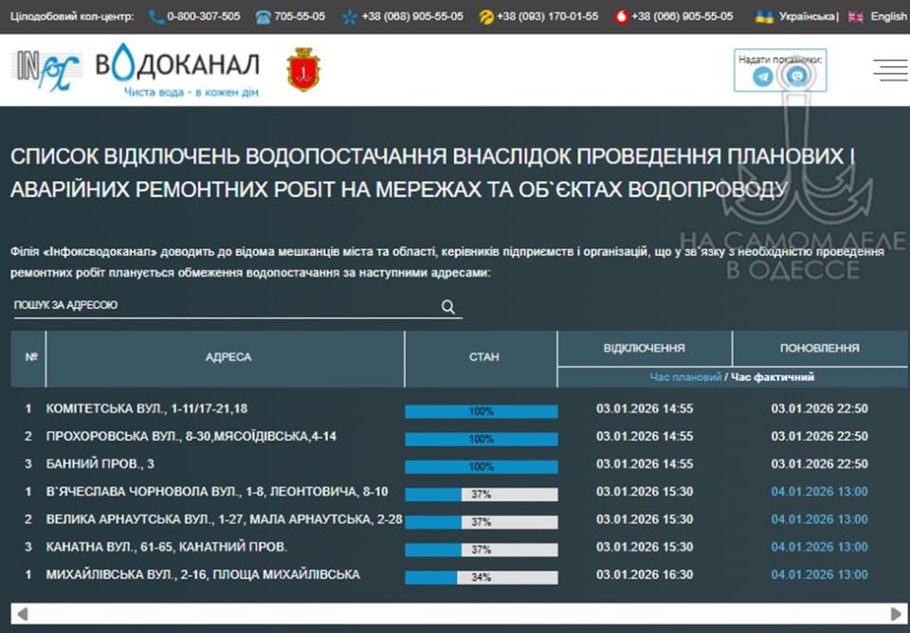Click the phone icon near 0-800-307-505

tap(153, 16)
